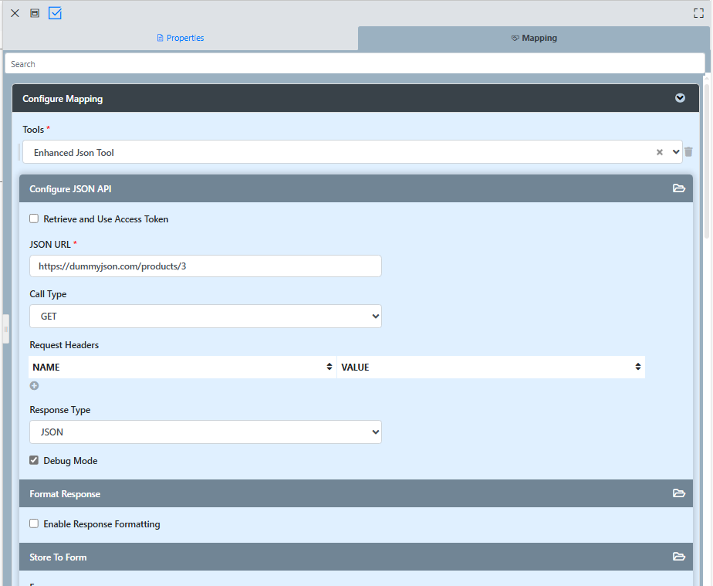The image size is (713, 586).
Task: Open the Call Type dropdown
Action: [x=205, y=317]
